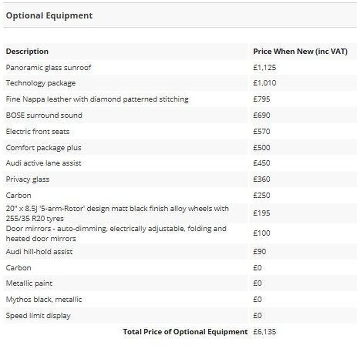Select the Price When New column header
Viewport: 357px width, 352px height.
[x=300, y=52]
